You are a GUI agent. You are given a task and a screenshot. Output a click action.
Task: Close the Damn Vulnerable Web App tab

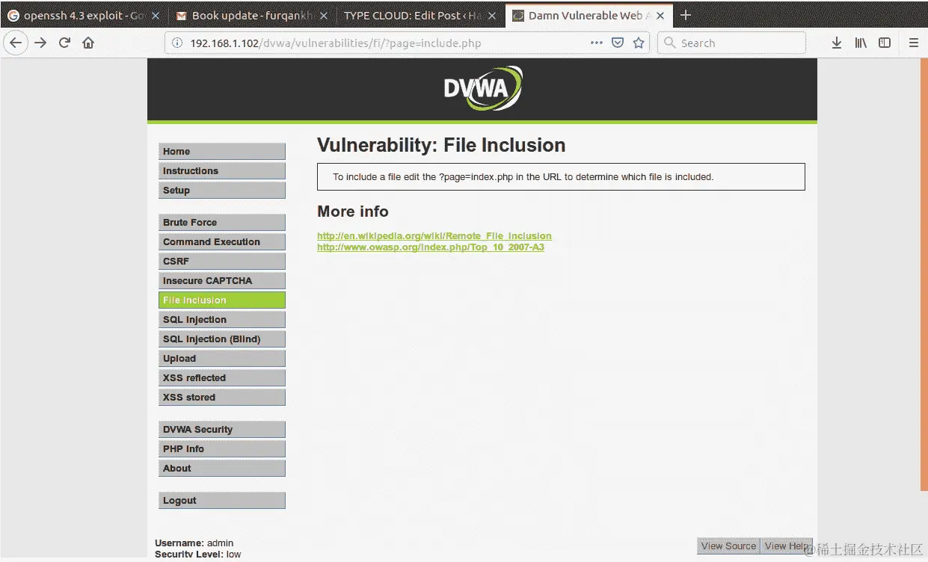point(661,15)
